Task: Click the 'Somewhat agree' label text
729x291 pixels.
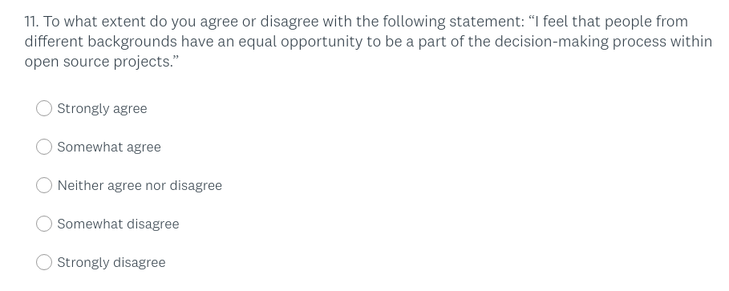Action: click(109, 148)
